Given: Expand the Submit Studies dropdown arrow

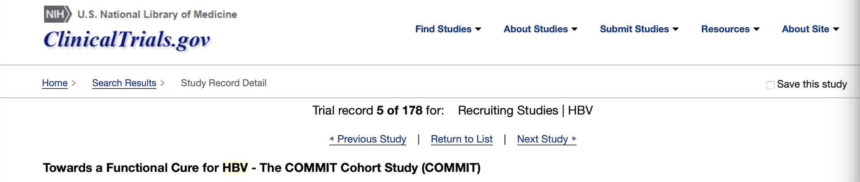Looking at the screenshot, I should coord(675,29).
